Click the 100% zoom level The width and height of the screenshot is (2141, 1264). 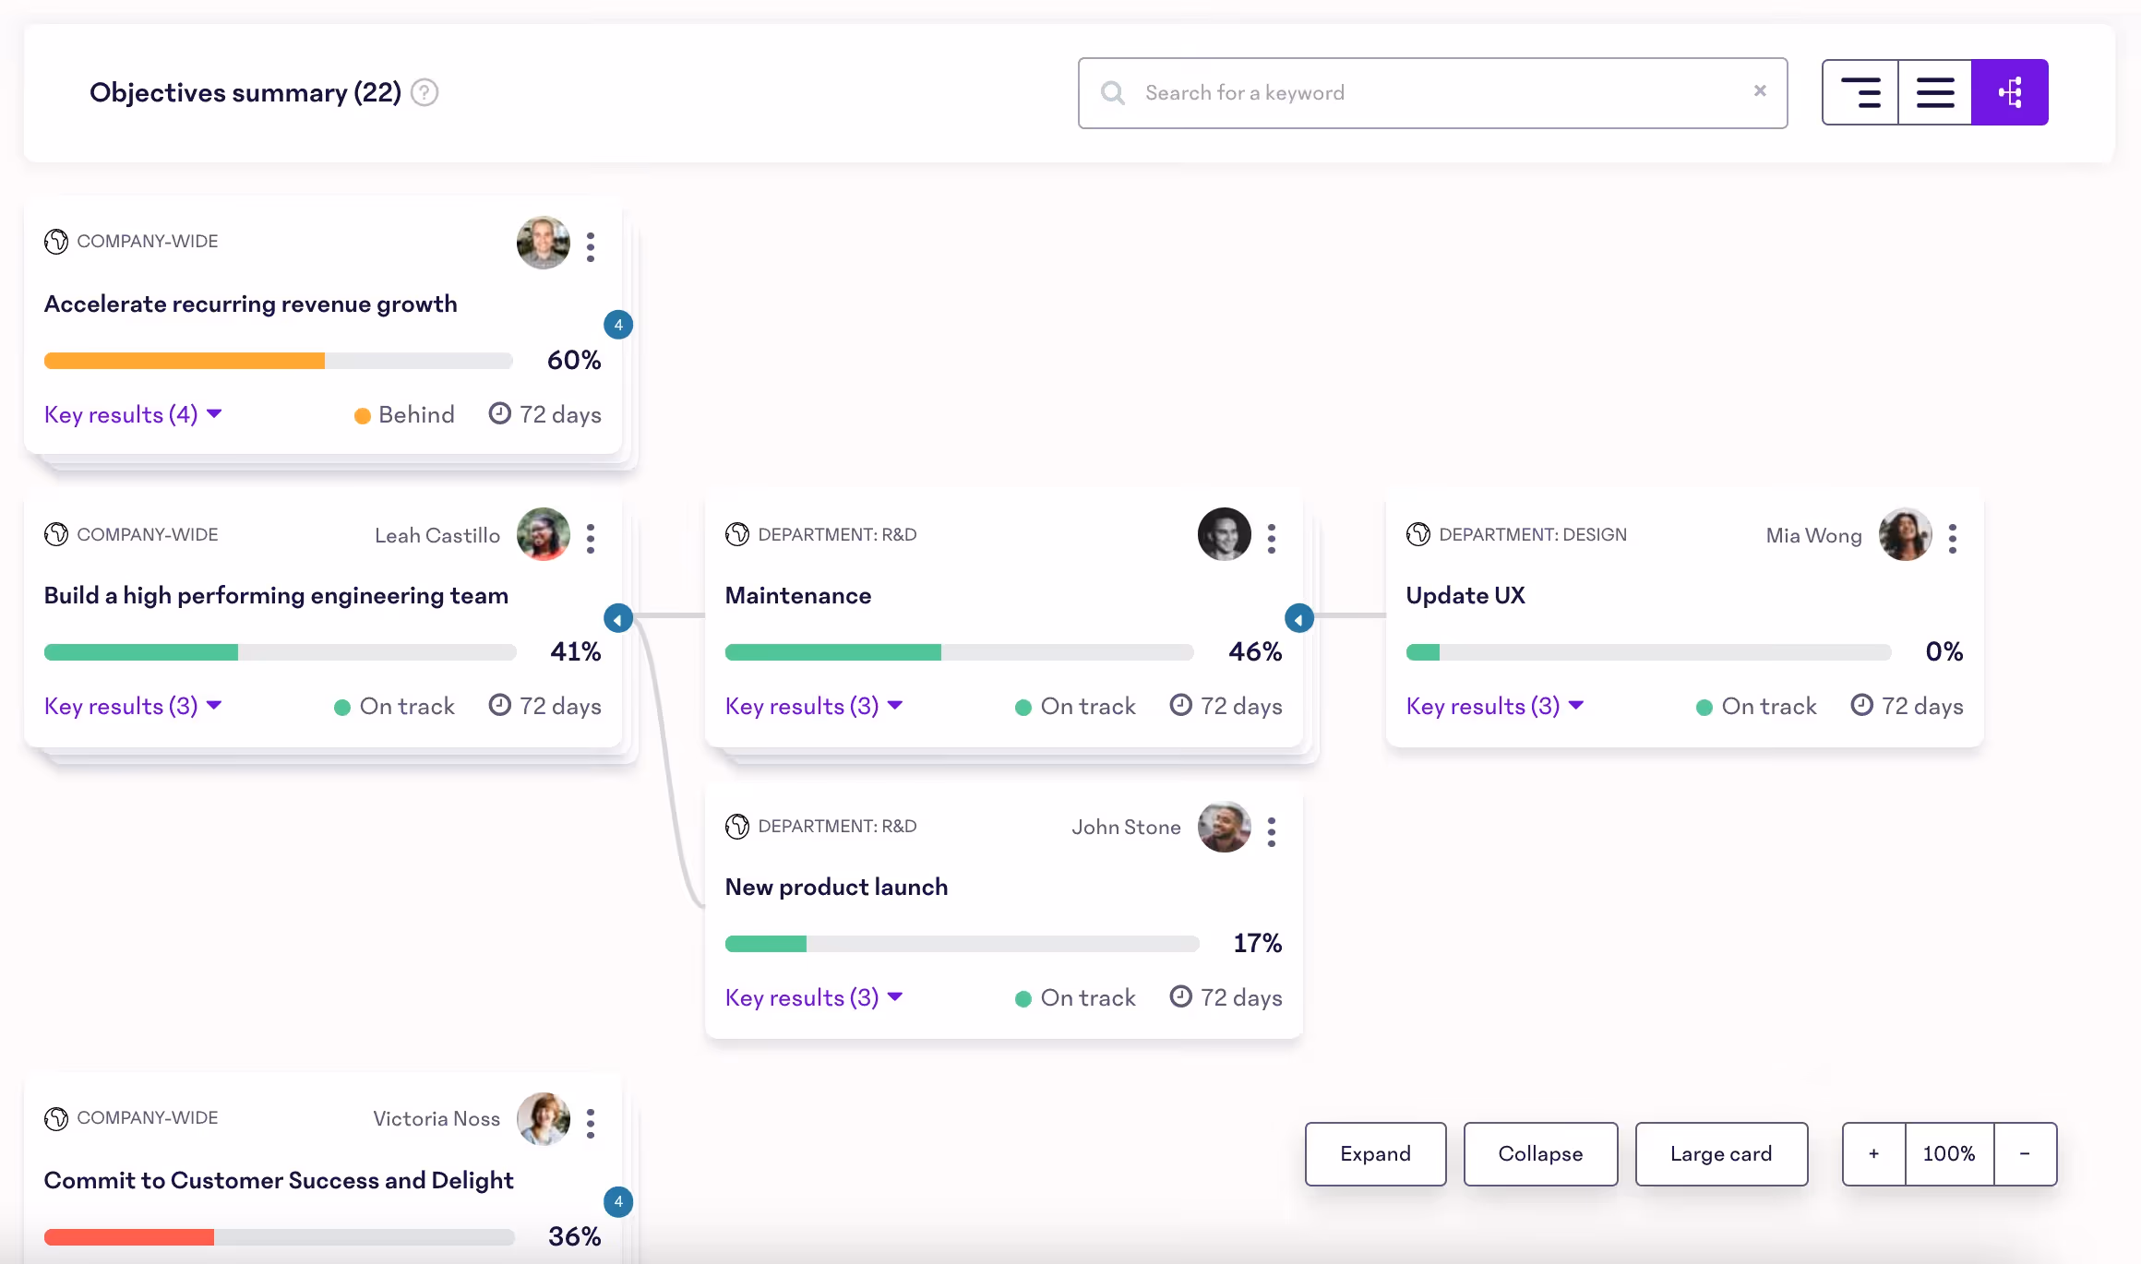tap(1949, 1153)
